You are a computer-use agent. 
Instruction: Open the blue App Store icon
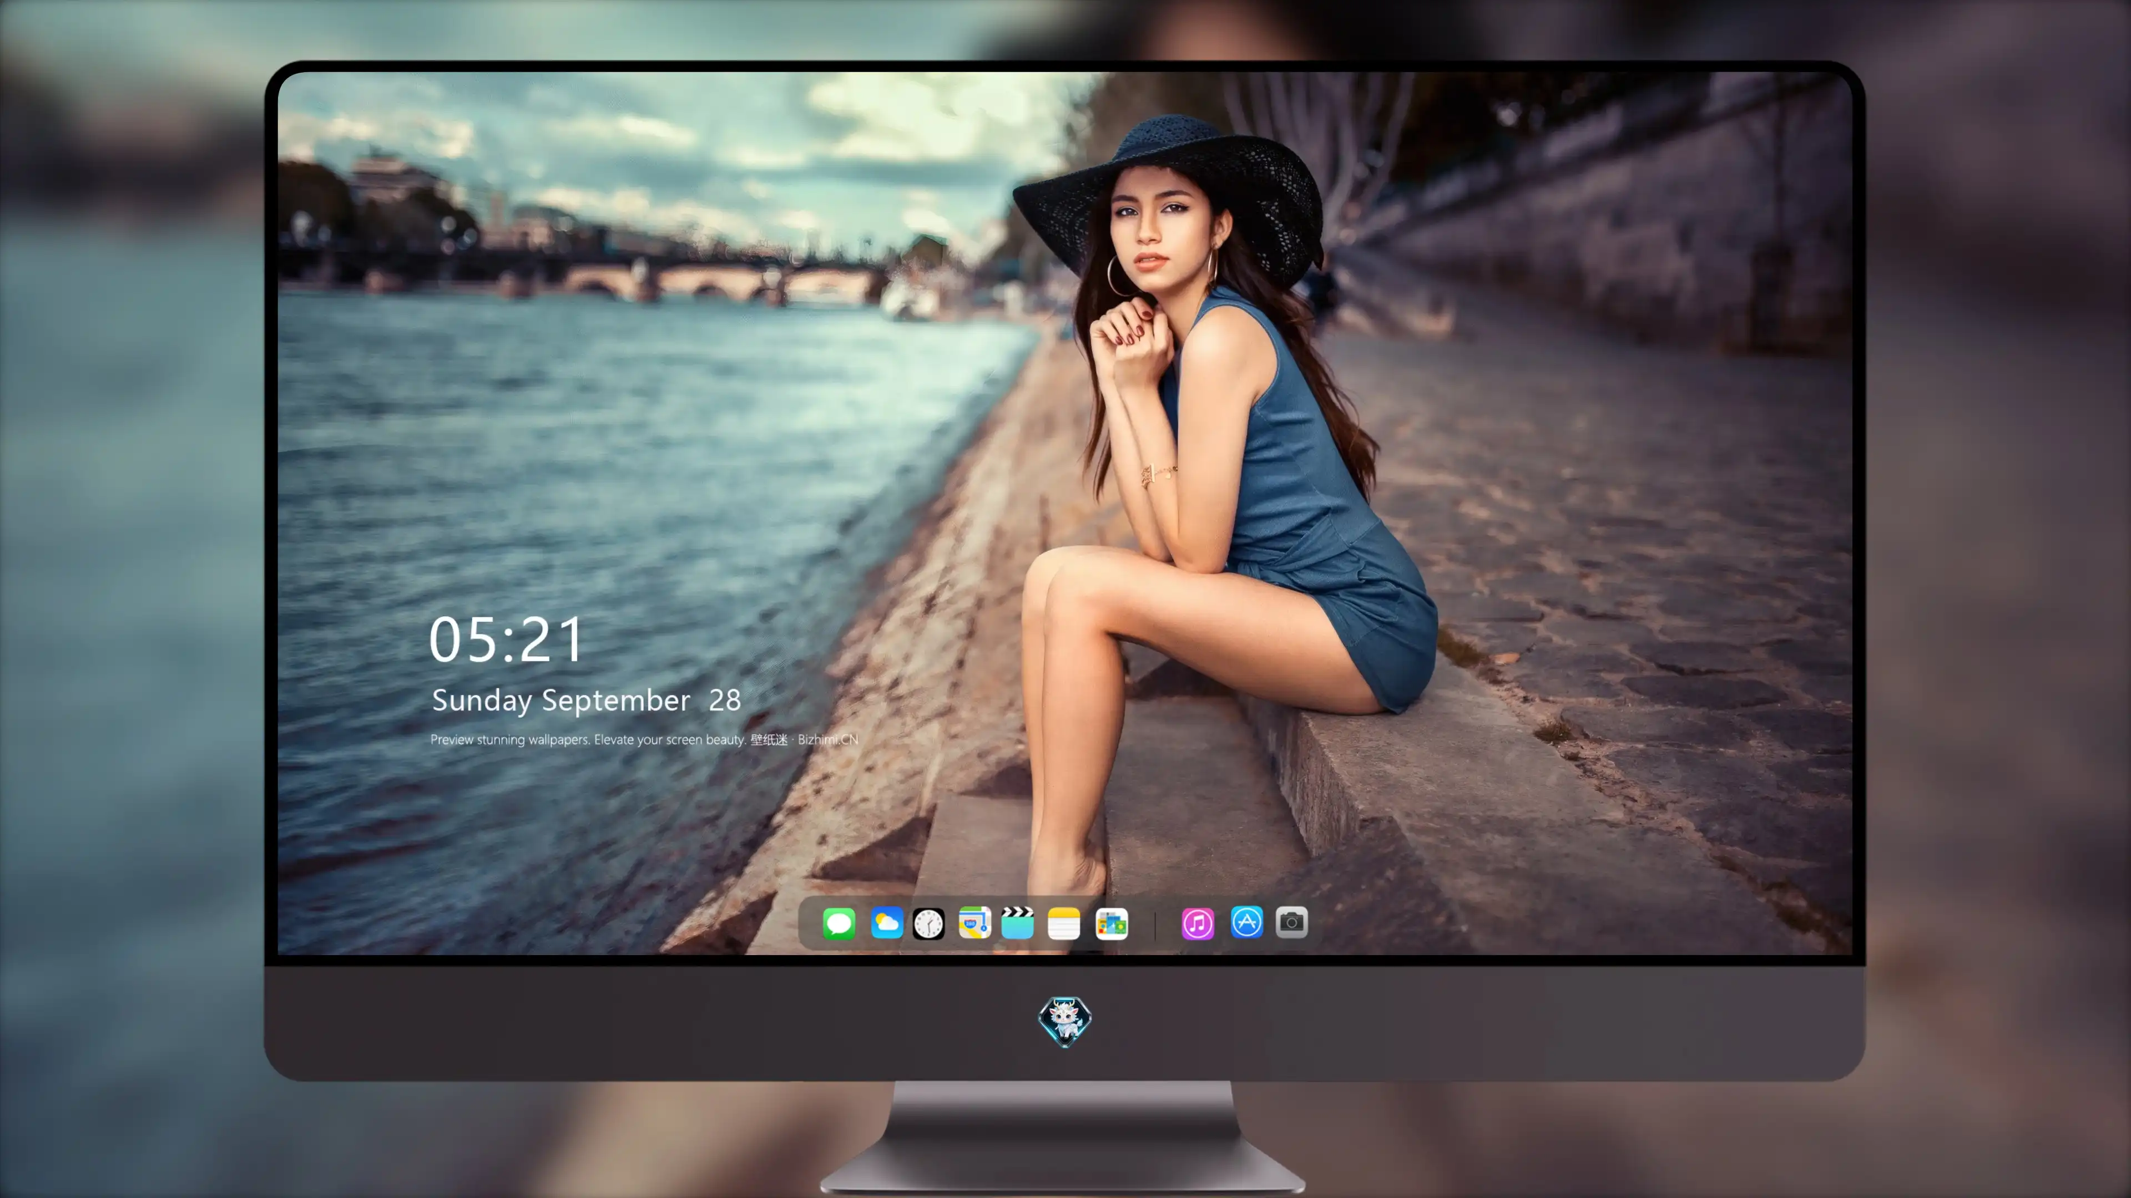point(1246,922)
